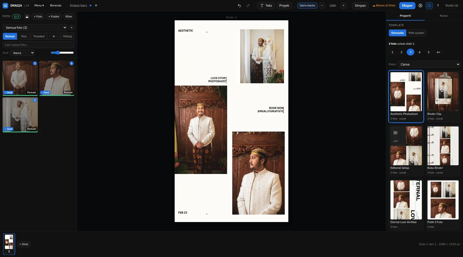Open the Menu dropdown
Viewport: 463px width, 257px height.
click(x=39, y=5)
